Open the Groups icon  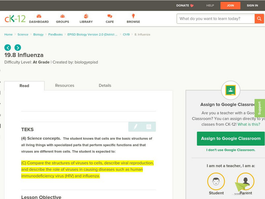pyautogui.click(x=62, y=16)
